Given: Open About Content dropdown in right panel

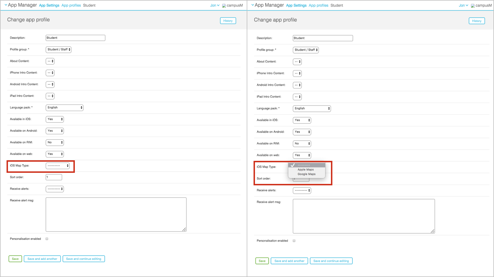Looking at the screenshot, I should click(x=297, y=62).
